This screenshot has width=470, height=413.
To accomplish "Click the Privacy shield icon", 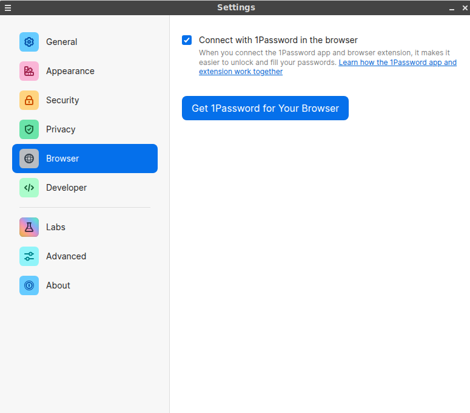I will click(29, 129).
